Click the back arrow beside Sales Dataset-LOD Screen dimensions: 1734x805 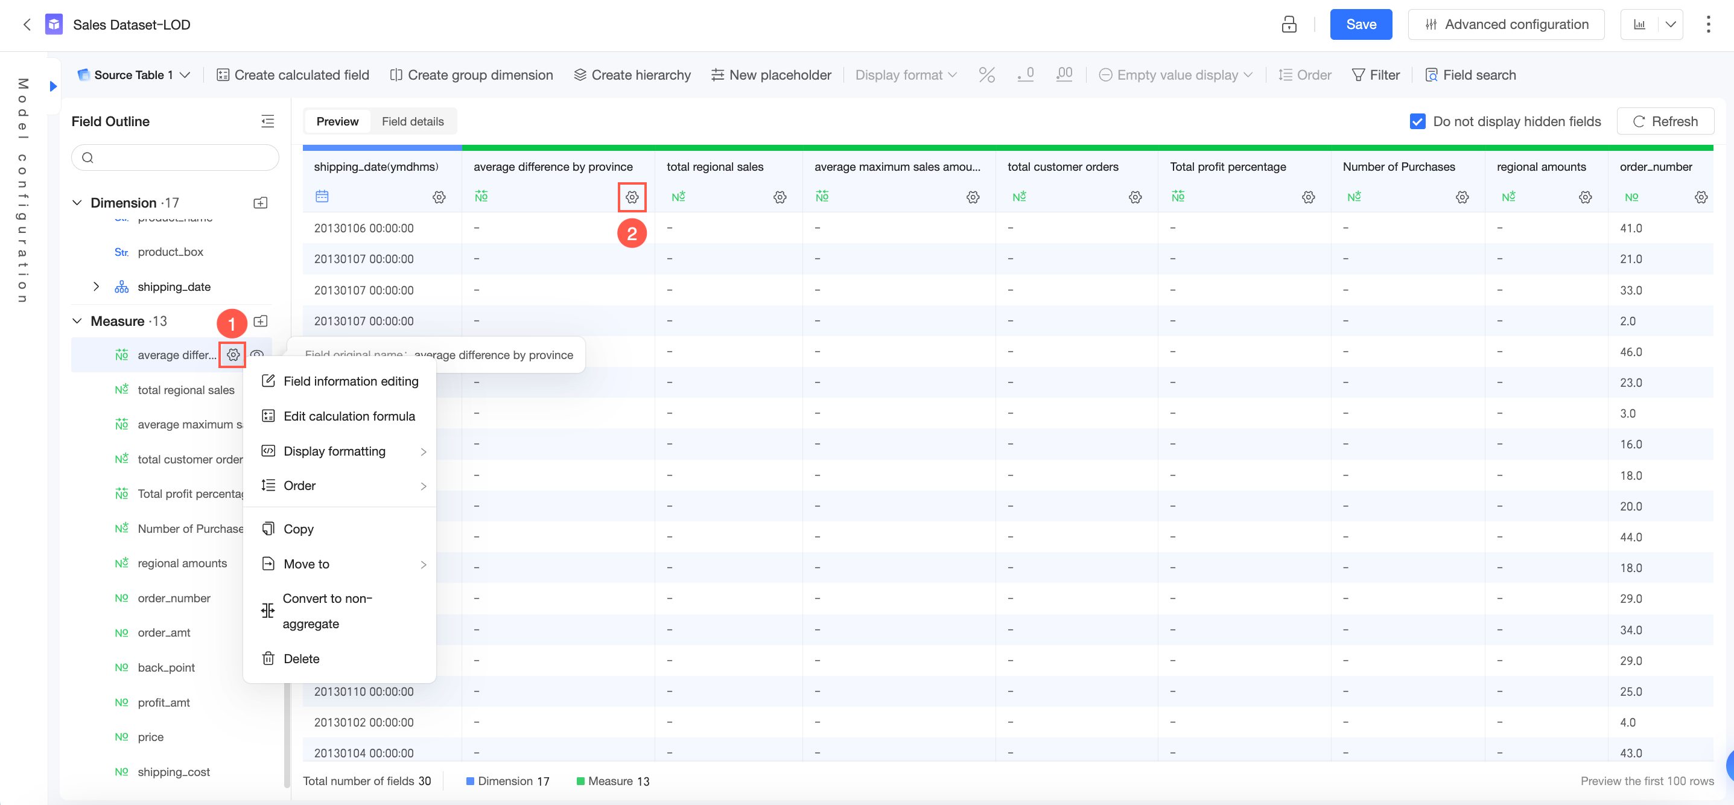tap(27, 25)
